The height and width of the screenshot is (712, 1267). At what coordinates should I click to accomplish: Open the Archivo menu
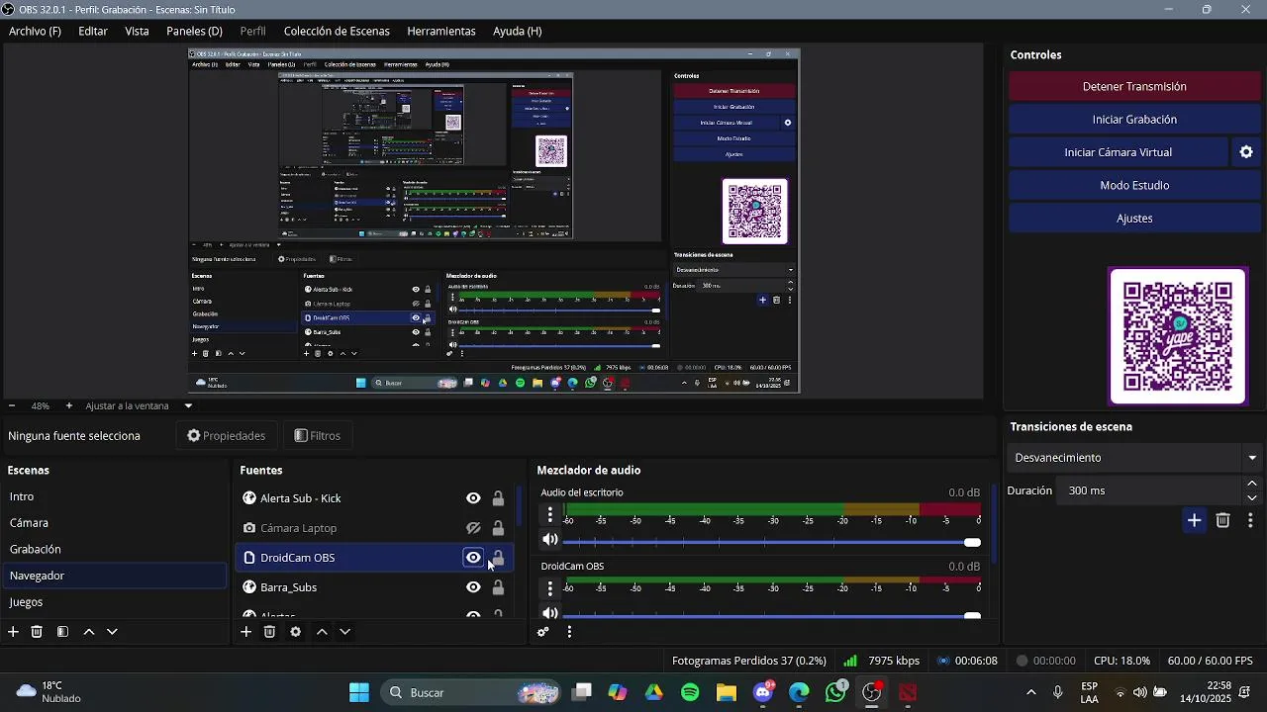pyautogui.click(x=35, y=31)
